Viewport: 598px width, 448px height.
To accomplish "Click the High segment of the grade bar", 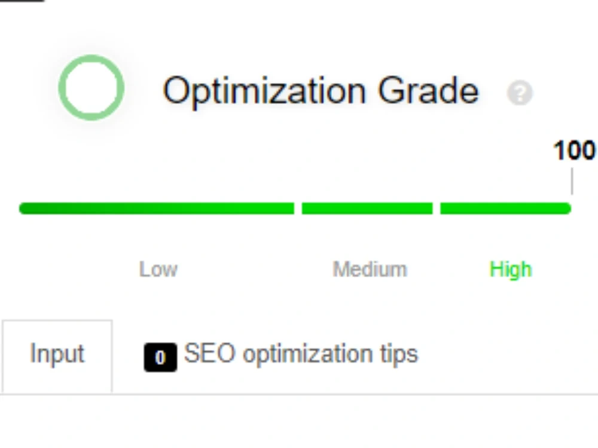I will pos(506,208).
